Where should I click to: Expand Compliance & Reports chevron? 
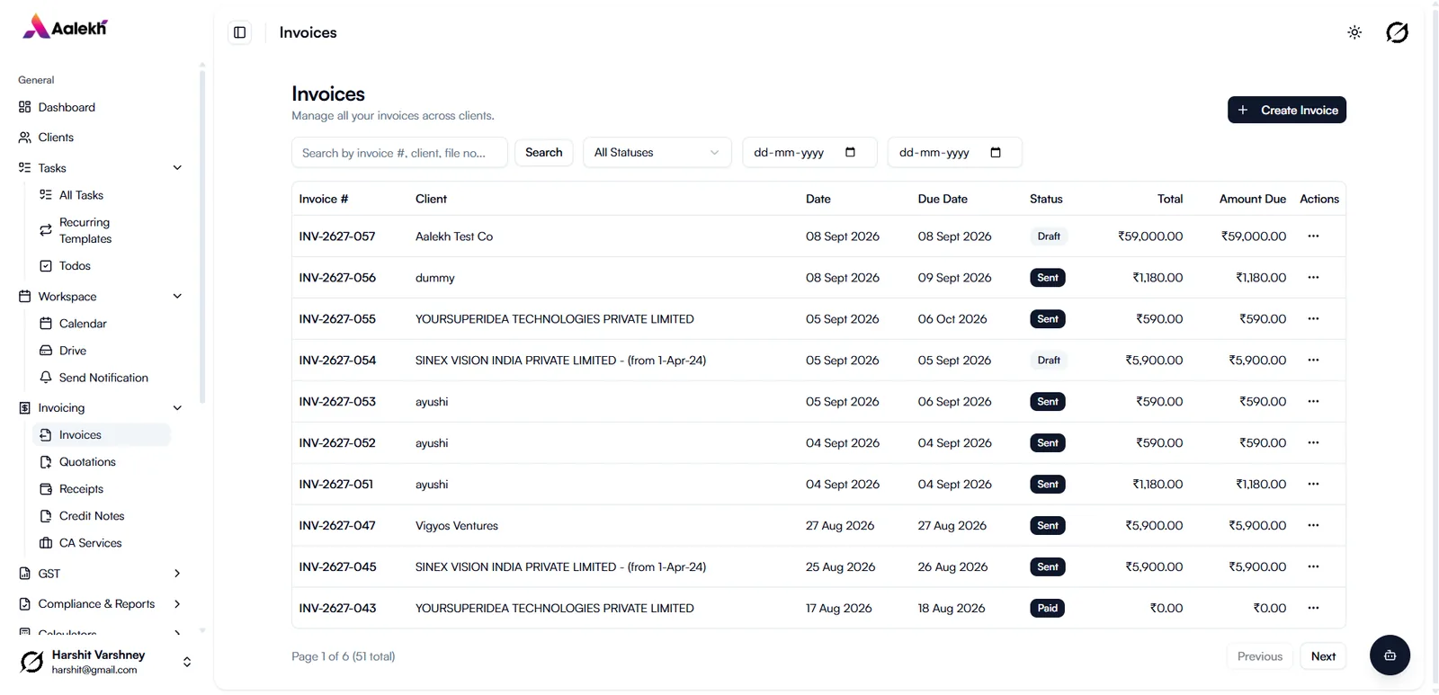coord(177,604)
